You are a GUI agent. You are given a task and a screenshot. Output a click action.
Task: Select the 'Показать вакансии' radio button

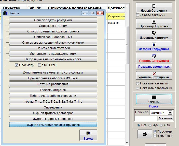(x=137, y=83)
